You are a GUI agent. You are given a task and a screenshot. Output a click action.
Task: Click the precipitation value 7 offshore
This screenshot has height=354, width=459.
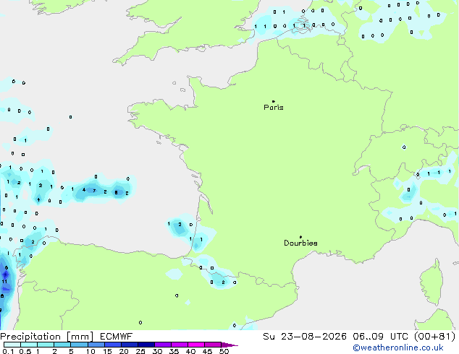(x=94, y=191)
